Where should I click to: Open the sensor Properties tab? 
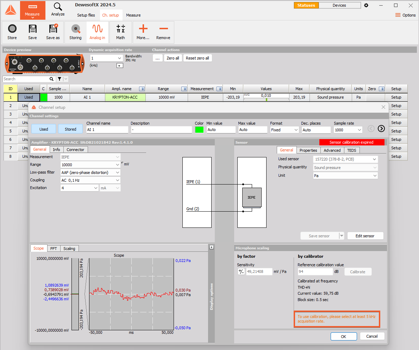coord(308,150)
